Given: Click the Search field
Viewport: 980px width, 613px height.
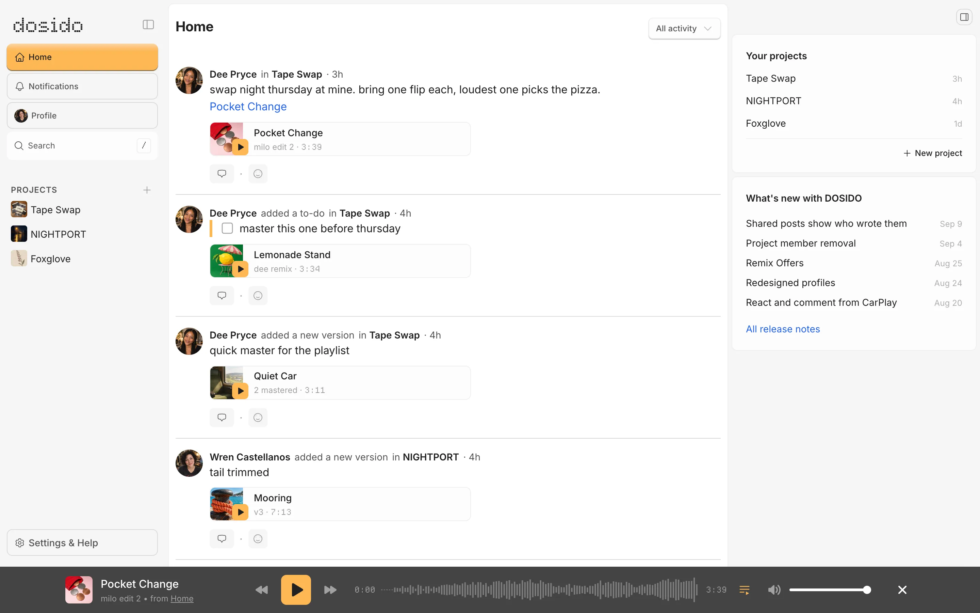Looking at the screenshot, I should (82, 145).
